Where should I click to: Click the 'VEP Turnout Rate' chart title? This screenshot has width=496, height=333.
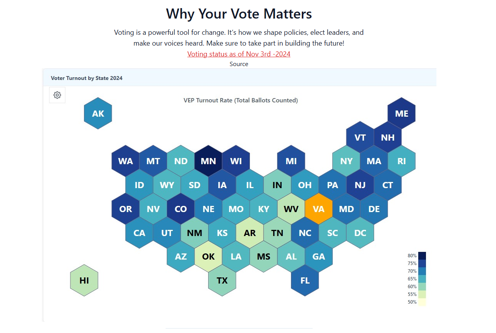[241, 100]
